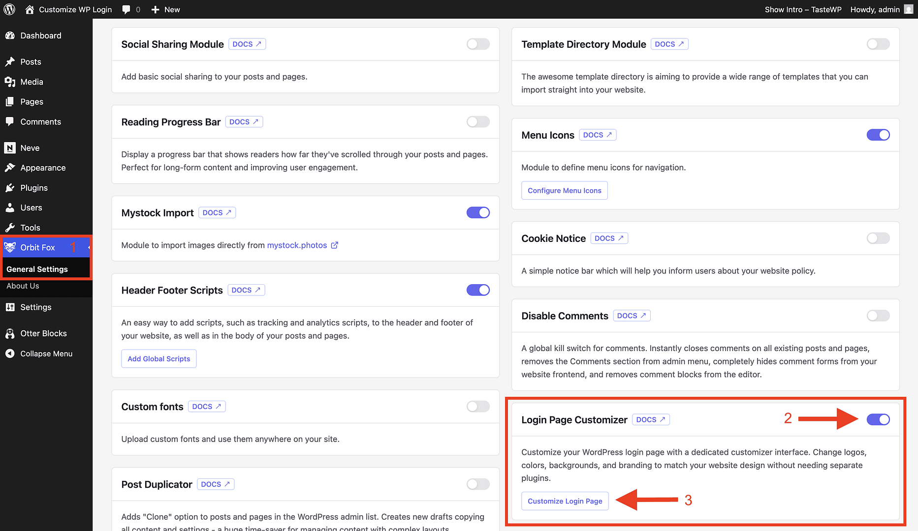Open the Show Intro TasteWP link
This screenshot has height=531, width=918.
802,9
